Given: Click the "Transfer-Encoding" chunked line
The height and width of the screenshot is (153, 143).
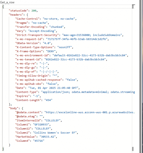Looking at the screenshot, I should coord(40,27).
